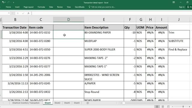Click the Insert Function fx icon
Image resolution: width=192 pixels, height=108 pixels.
28,13
